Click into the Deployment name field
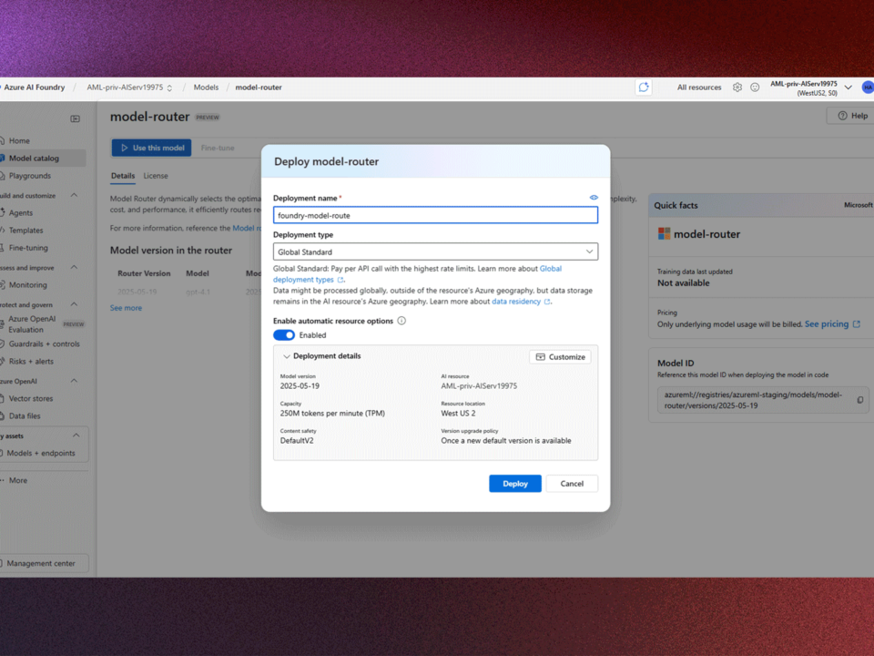 coord(435,215)
